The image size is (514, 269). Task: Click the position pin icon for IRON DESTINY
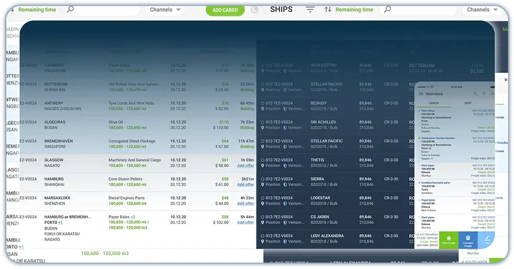click(x=263, y=71)
